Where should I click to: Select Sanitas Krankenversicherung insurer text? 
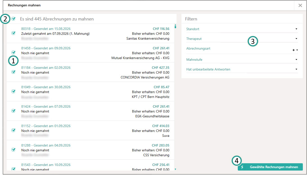[148, 39]
